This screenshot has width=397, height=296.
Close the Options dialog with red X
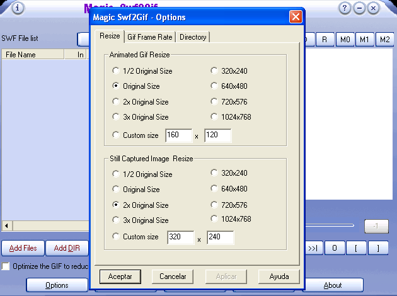point(296,17)
